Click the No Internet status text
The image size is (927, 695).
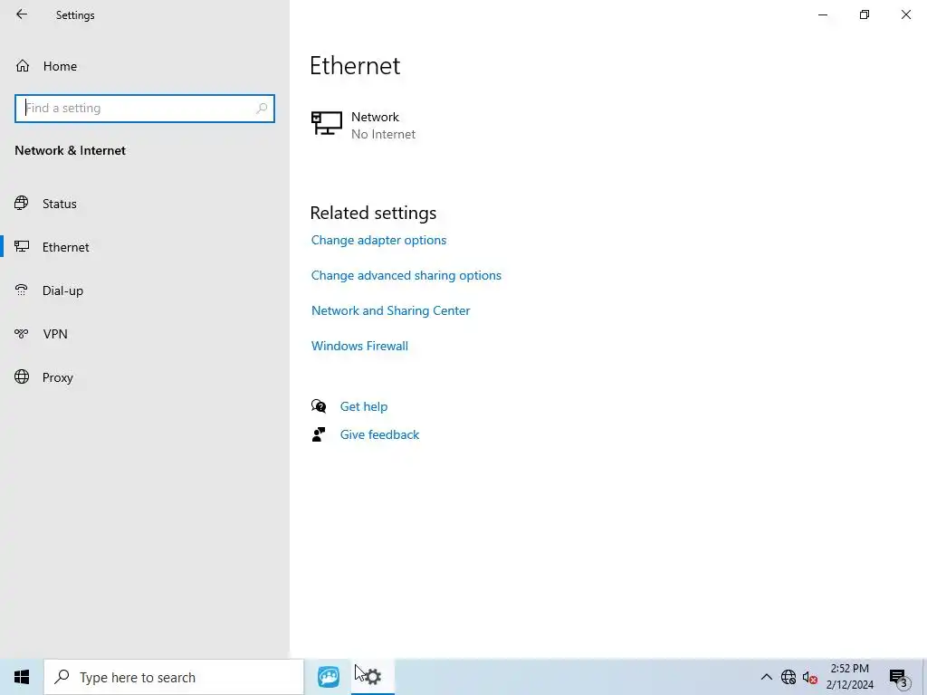tap(383, 134)
